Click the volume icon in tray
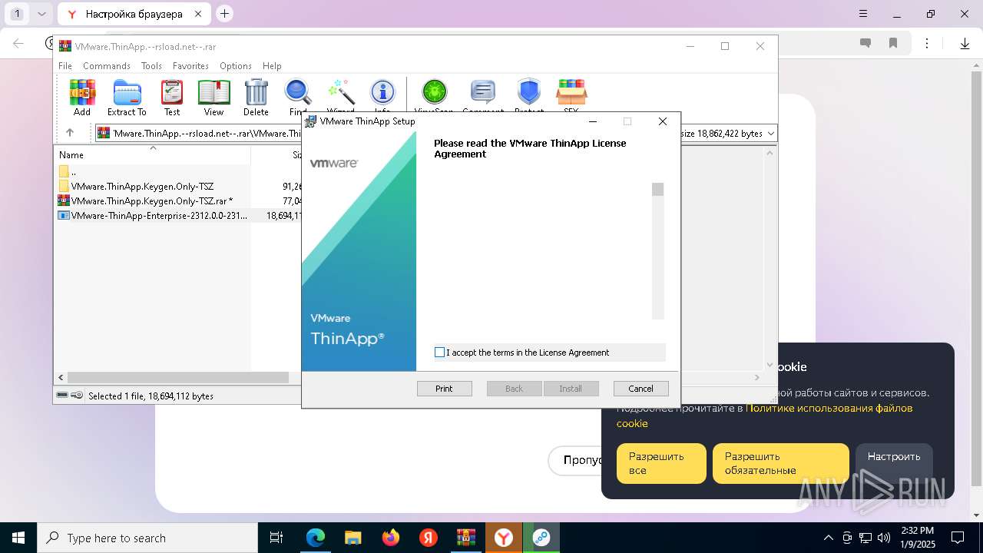The image size is (983, 553). coord(884,538)
